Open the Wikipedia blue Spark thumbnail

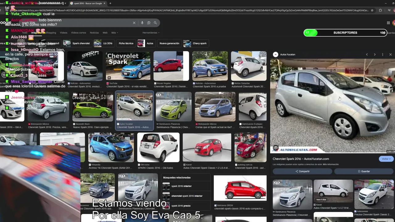point(111,147)
